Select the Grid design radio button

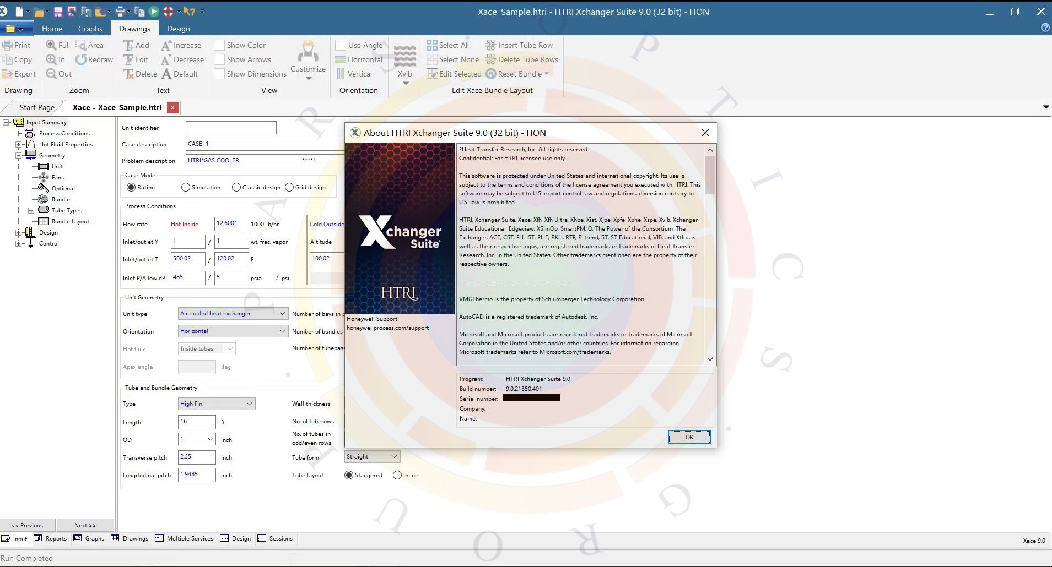click(x=289, y=187)
